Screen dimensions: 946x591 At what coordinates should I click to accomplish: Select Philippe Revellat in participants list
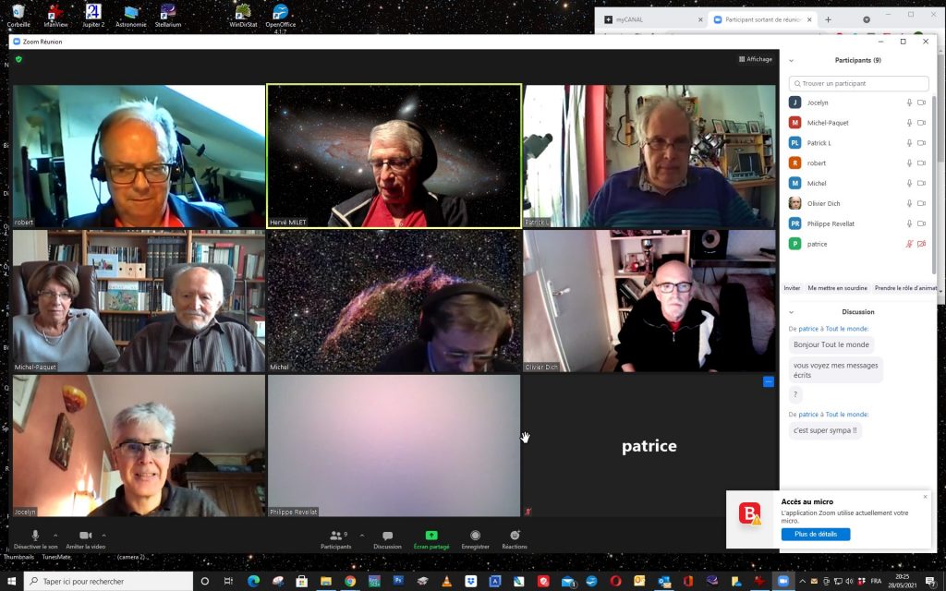point(858,223)
